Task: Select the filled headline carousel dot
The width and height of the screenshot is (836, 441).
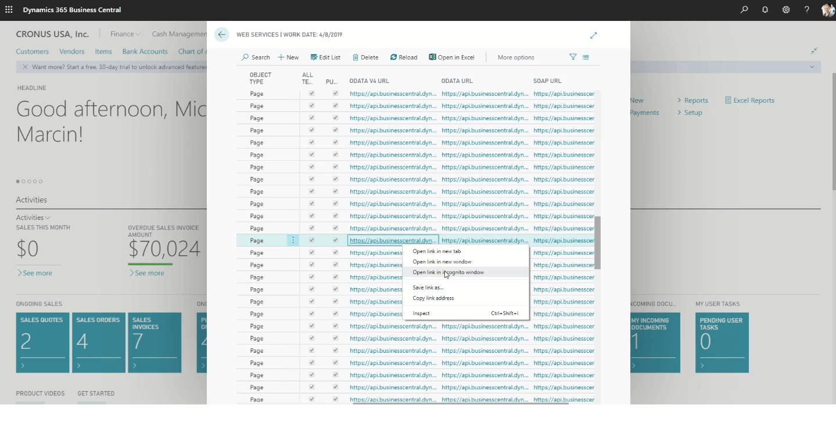Action: 18,182
